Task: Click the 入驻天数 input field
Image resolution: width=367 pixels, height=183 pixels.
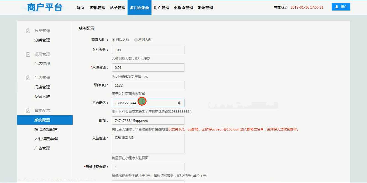Action: pos(148,50)
